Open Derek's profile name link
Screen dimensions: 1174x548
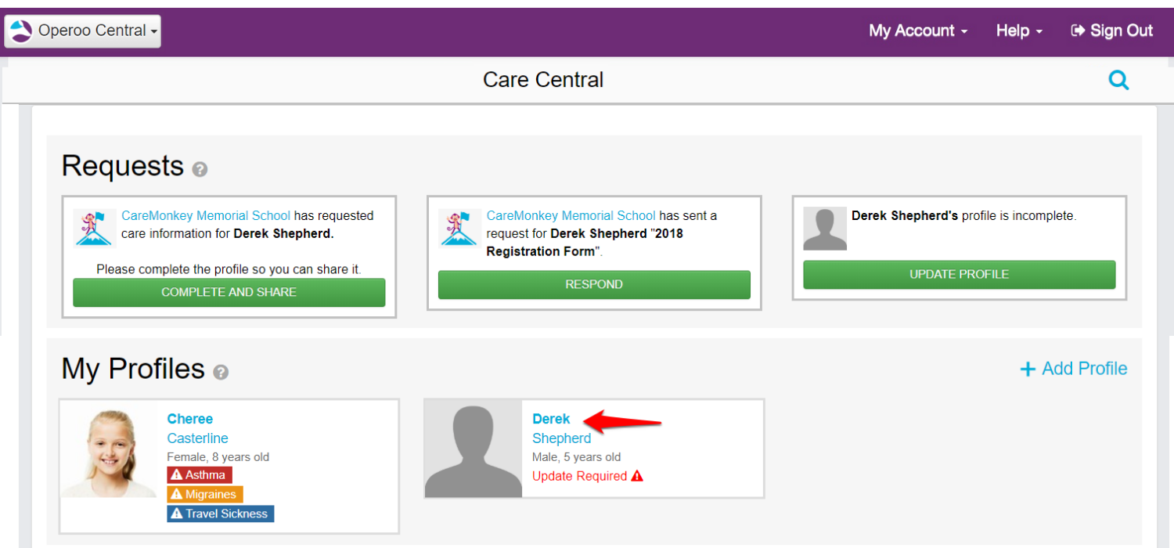(x=551, y=419)
